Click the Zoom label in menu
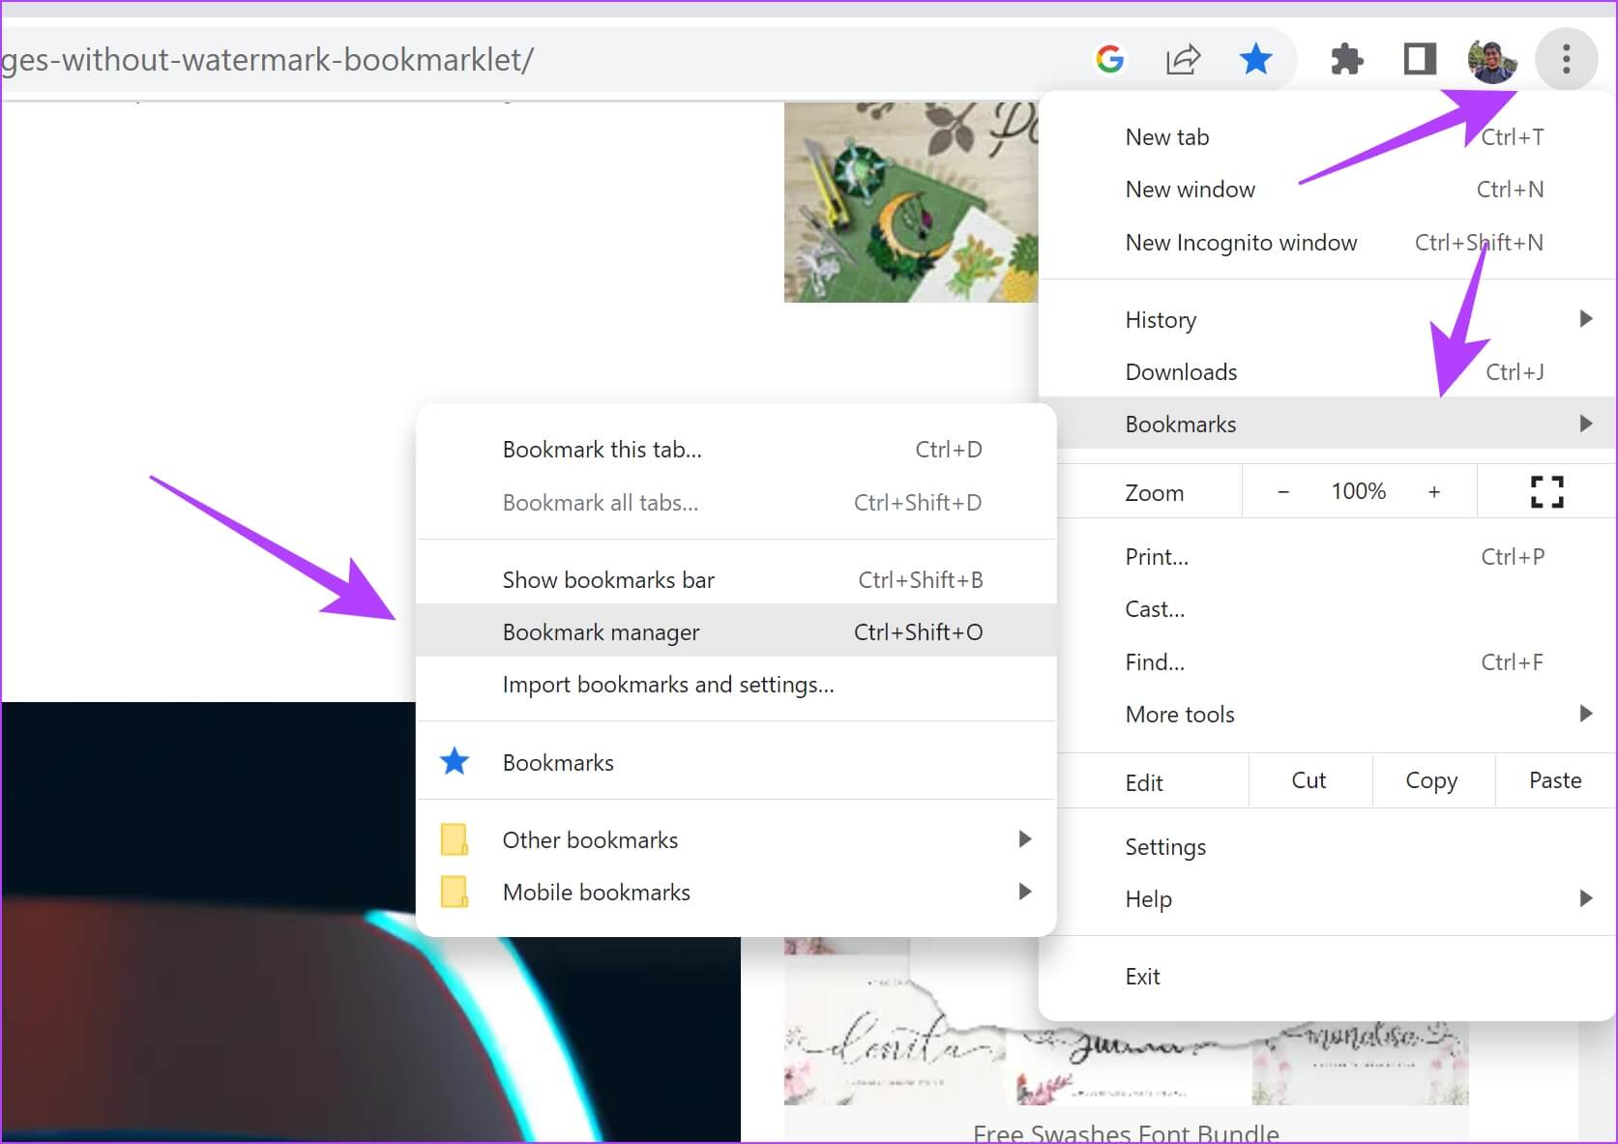The width and height of the screenshot is (1618, 1144). click(1155, 493)
